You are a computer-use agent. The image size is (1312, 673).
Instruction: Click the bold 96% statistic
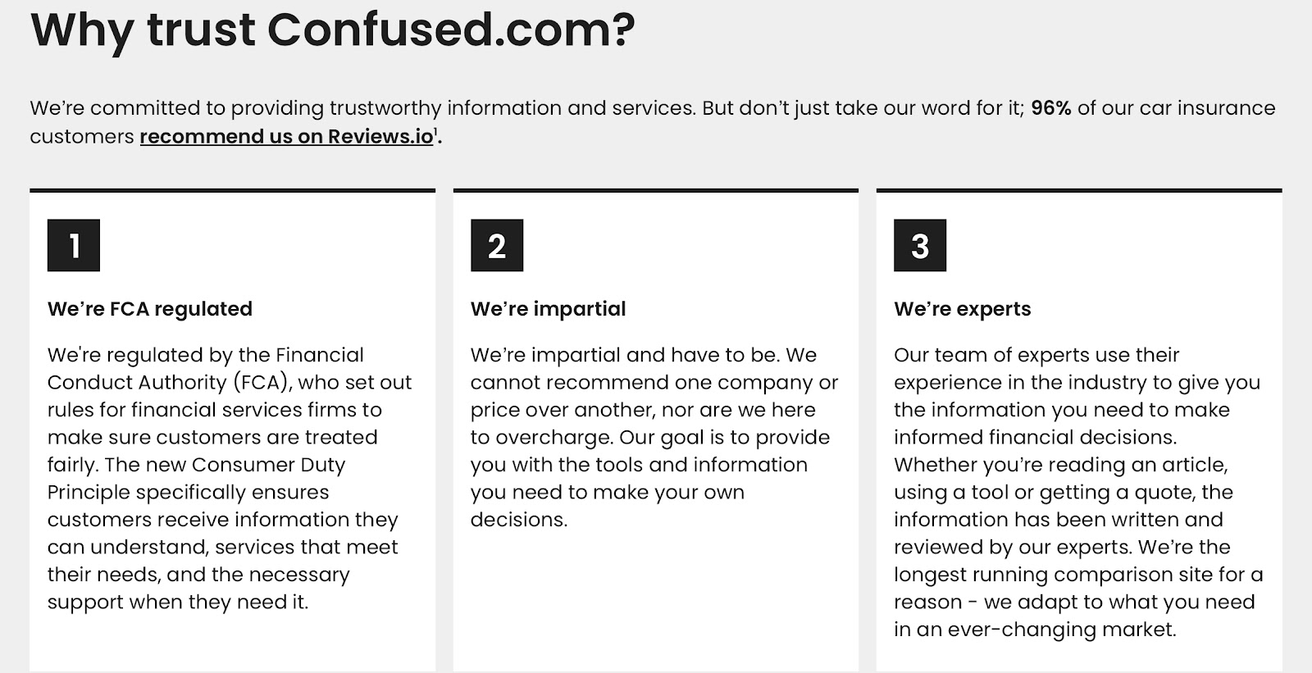pyautogui.click(x=1051, y=108)
